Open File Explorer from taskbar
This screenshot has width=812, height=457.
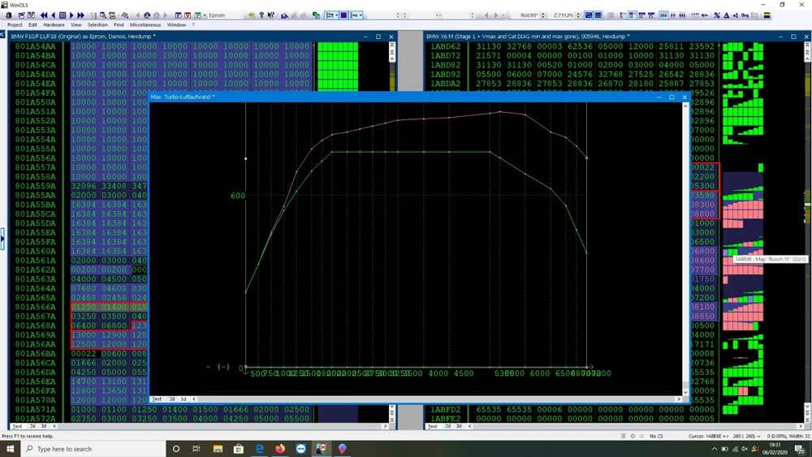[x=218, y=449]
